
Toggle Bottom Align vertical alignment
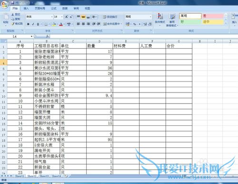[88, 17]
